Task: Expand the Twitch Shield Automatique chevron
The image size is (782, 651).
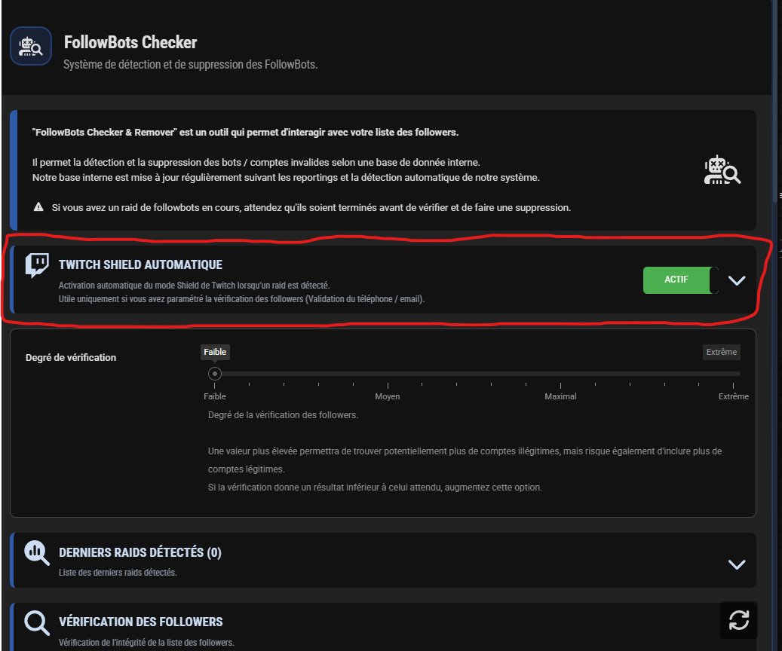Action: coord(737,280)
